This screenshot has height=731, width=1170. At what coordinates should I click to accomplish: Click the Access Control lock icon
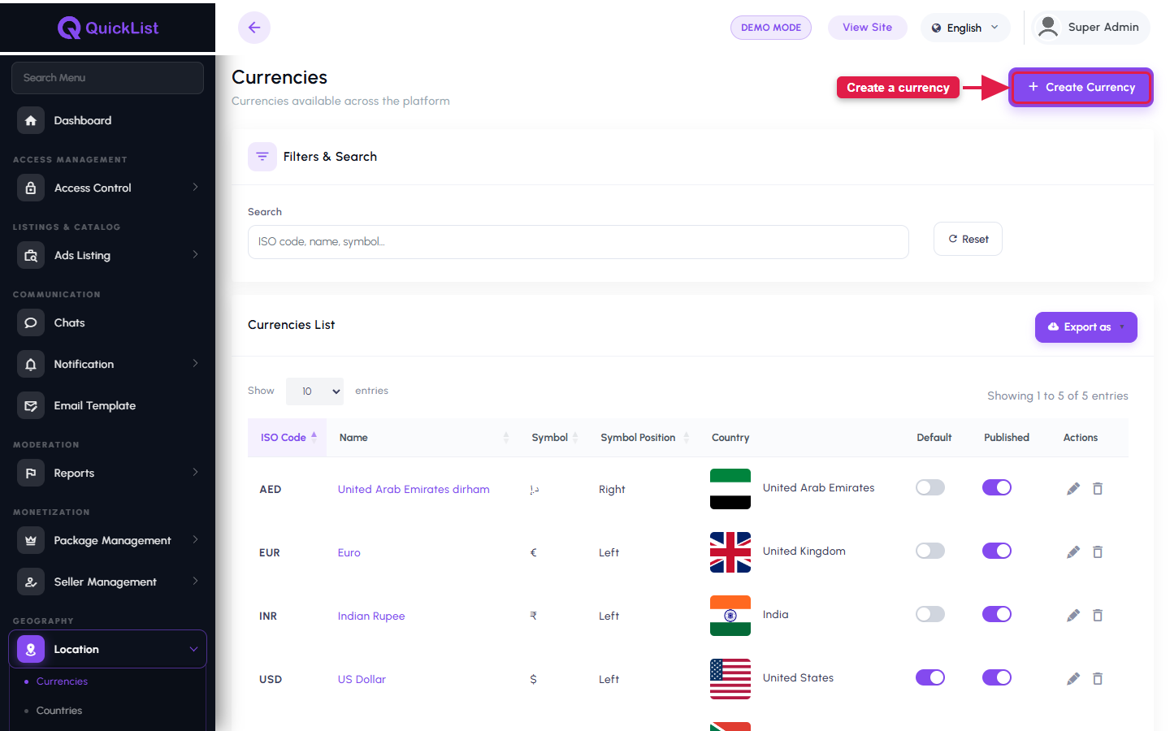pyautogui.click(x=31, y=188)
